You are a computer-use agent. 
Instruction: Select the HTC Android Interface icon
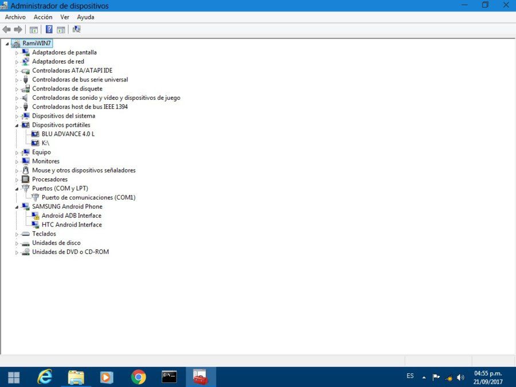(x=35, y=224)
